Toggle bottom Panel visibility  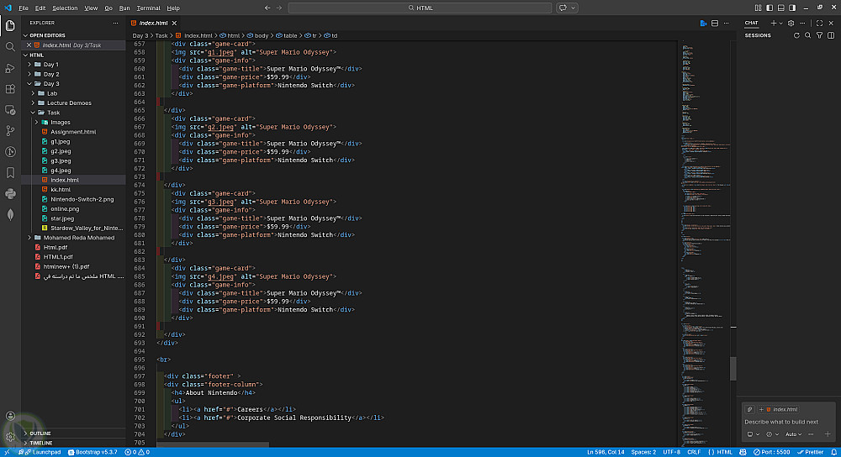[x=781, y=8]
